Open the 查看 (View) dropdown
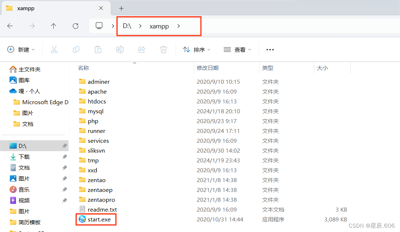Viewport: 400px width, 232px height. coord(237,50)
